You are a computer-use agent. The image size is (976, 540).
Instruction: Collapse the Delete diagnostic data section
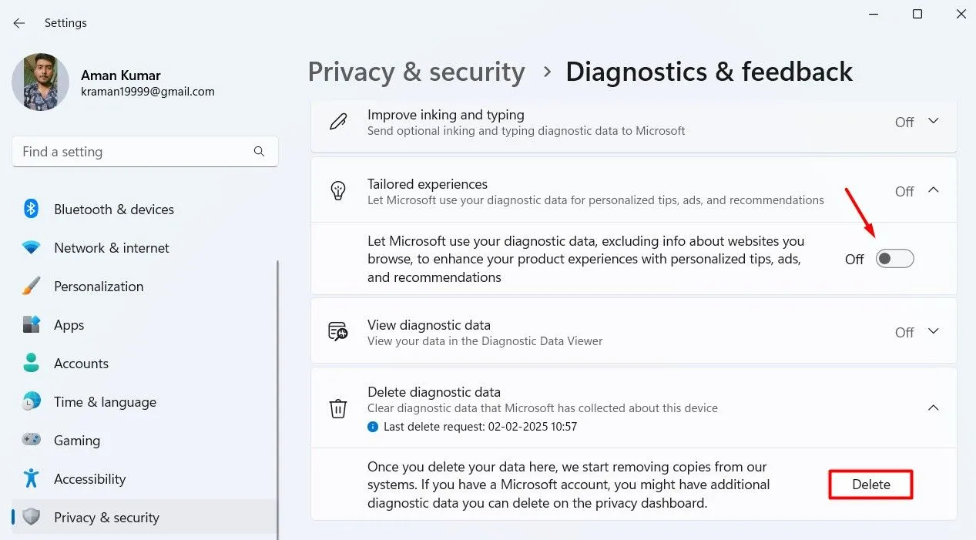(934, 408)
